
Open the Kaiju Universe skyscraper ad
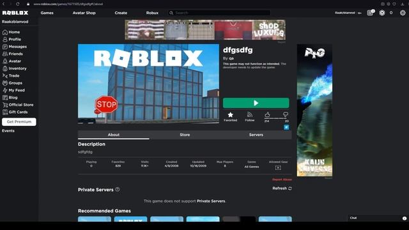point(314,111)
